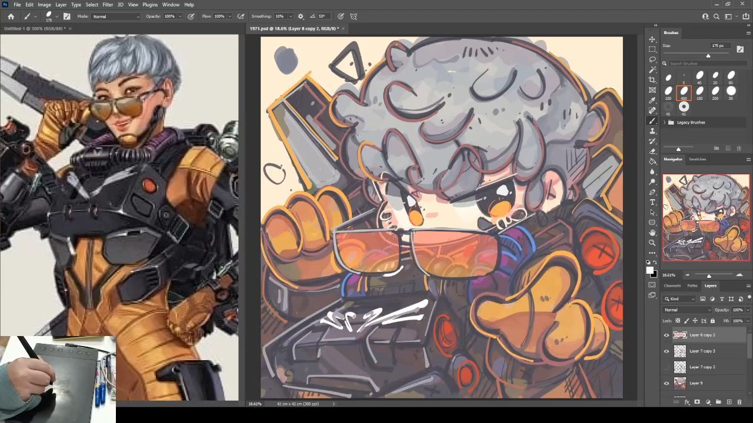Switch to Untitled-1 document tab
753x423 pixels.
(x=34, y=28)
